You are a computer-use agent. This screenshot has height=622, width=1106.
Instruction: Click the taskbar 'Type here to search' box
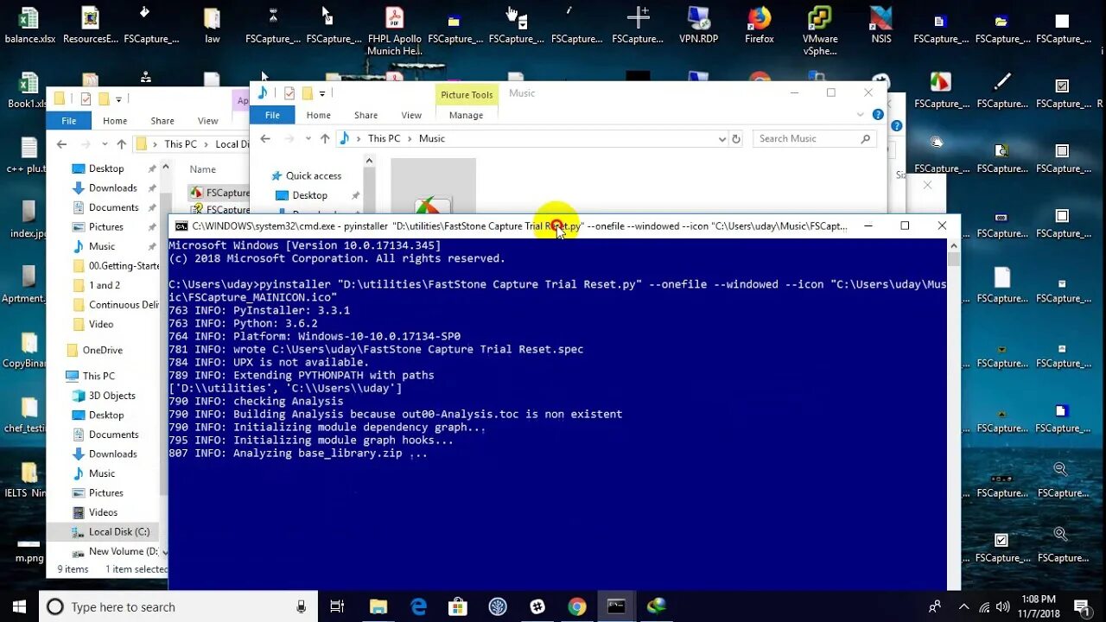coord(177,606)
